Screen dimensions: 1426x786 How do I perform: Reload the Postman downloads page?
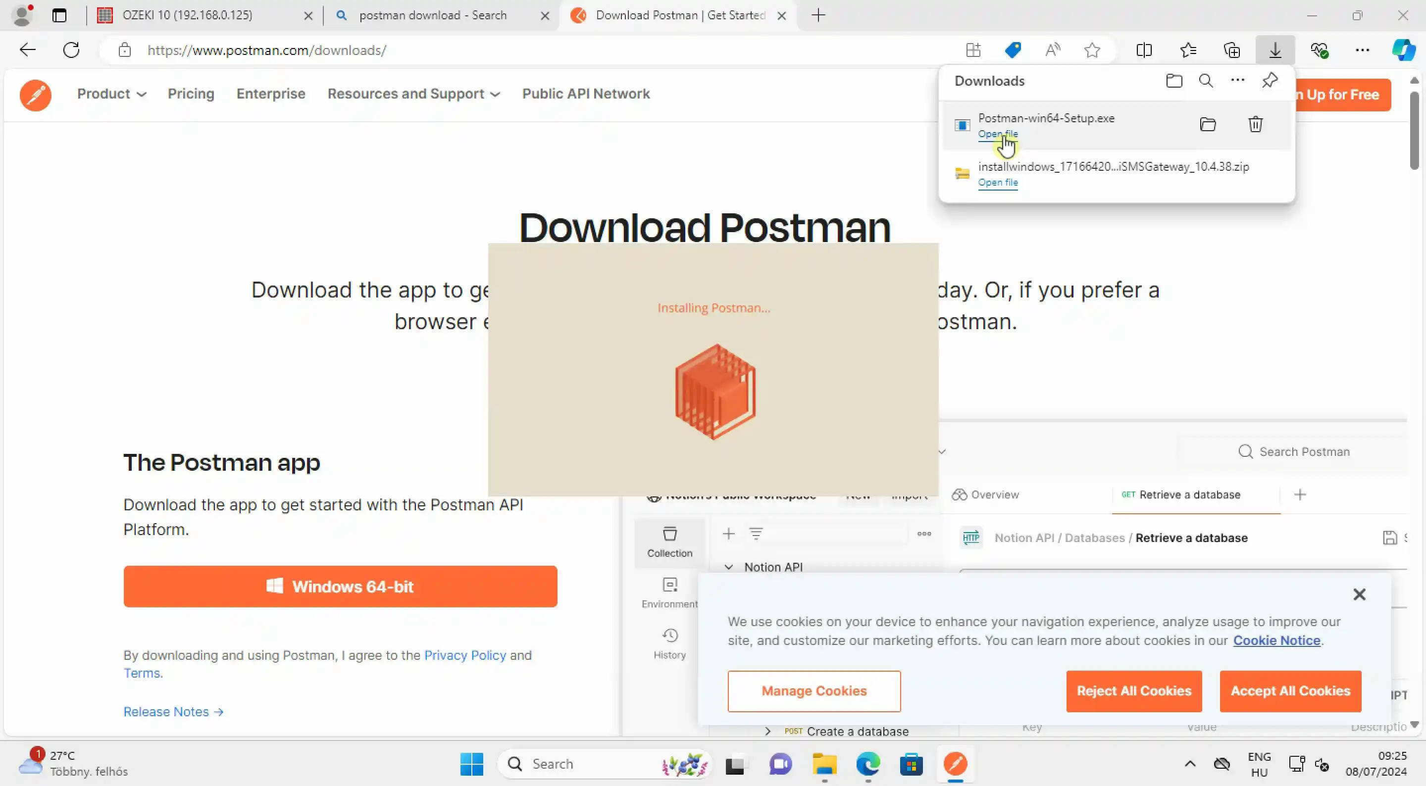[71, 50]
